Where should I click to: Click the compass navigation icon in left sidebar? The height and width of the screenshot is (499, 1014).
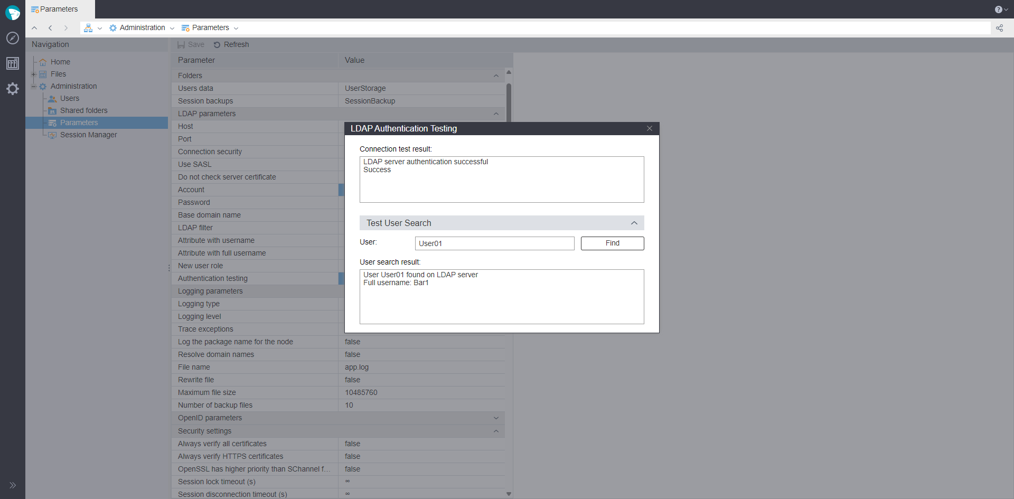coord(13,38)
